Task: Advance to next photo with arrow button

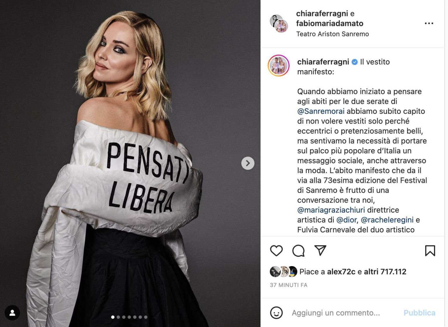Action: [x=248, y=163]
